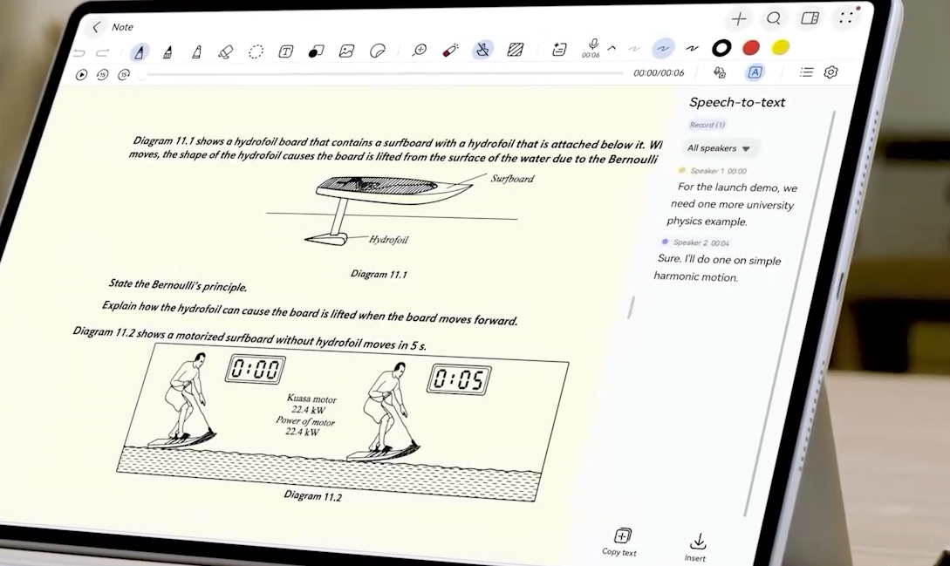
Task: Toggle finger-touch drawing mode
Action: pyautogui.click(x=483, y=50)
